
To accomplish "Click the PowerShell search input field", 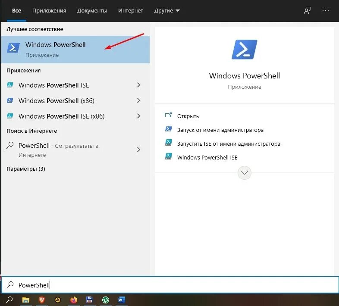I will pos(170,285).
